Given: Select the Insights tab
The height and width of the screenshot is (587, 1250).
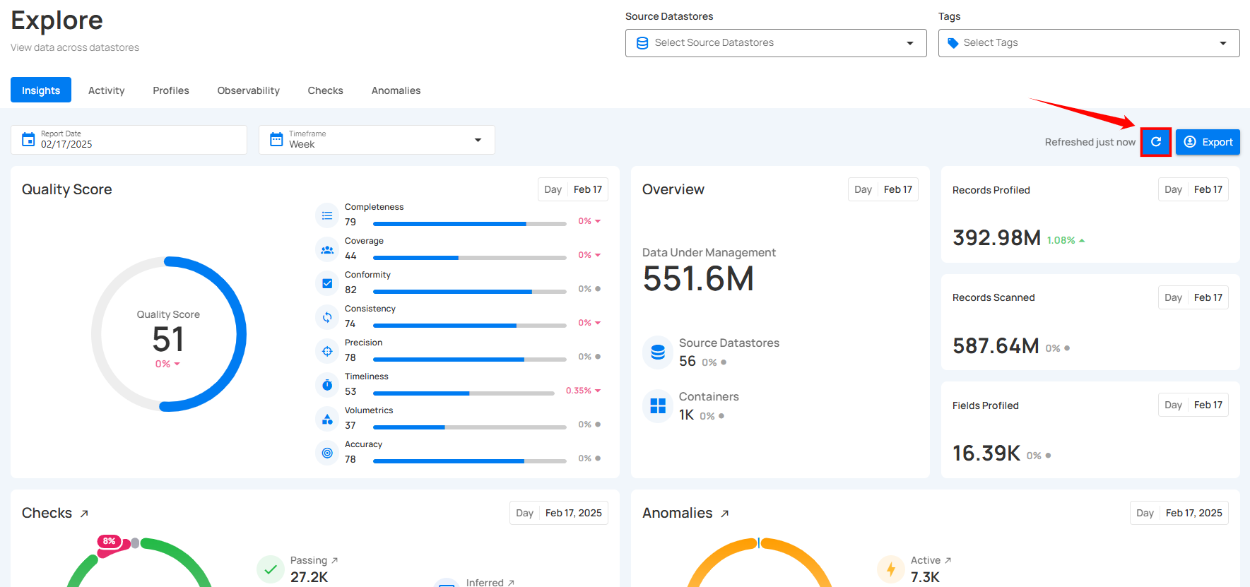Looking at the screenshot, I should click(41, 90).
